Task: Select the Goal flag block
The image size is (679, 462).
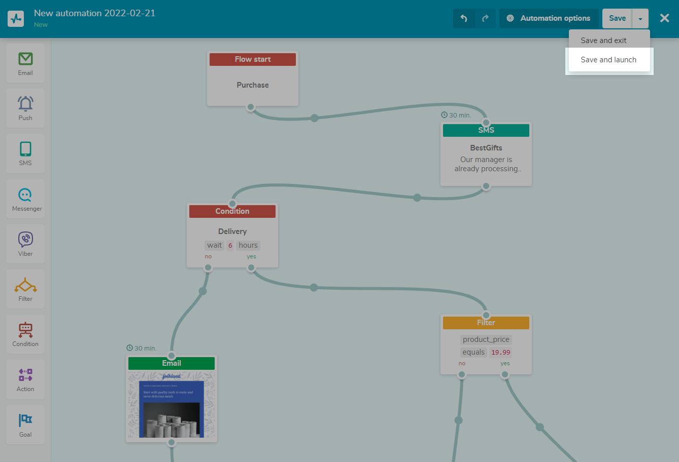Action: tap(25, 425)
